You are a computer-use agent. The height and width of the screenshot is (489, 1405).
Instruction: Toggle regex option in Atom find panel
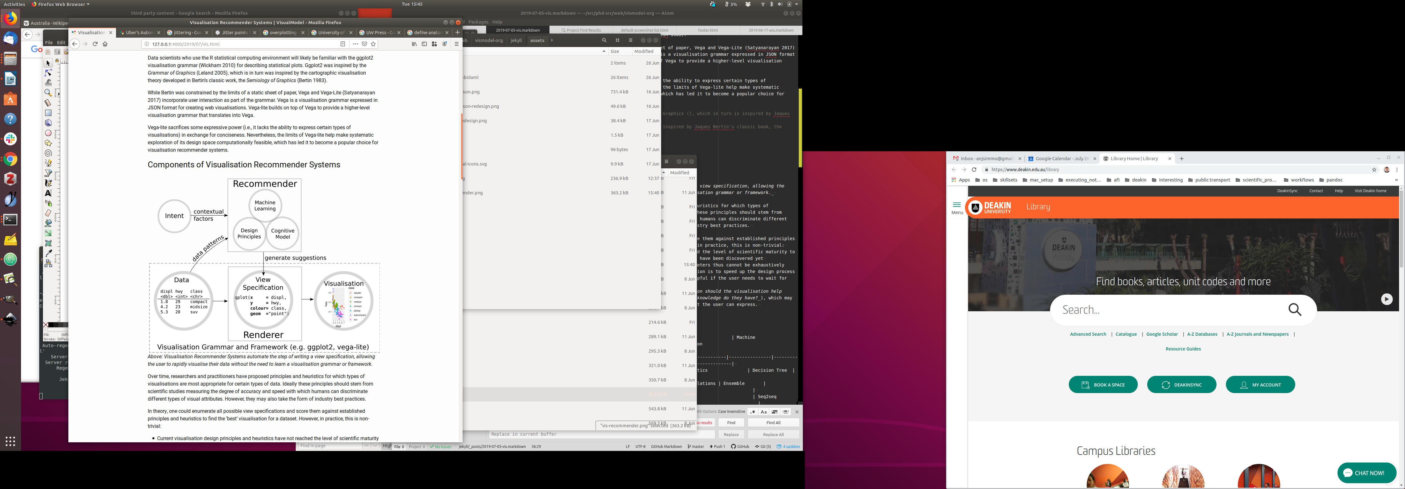pyautogui.click(x=753, y=412)
